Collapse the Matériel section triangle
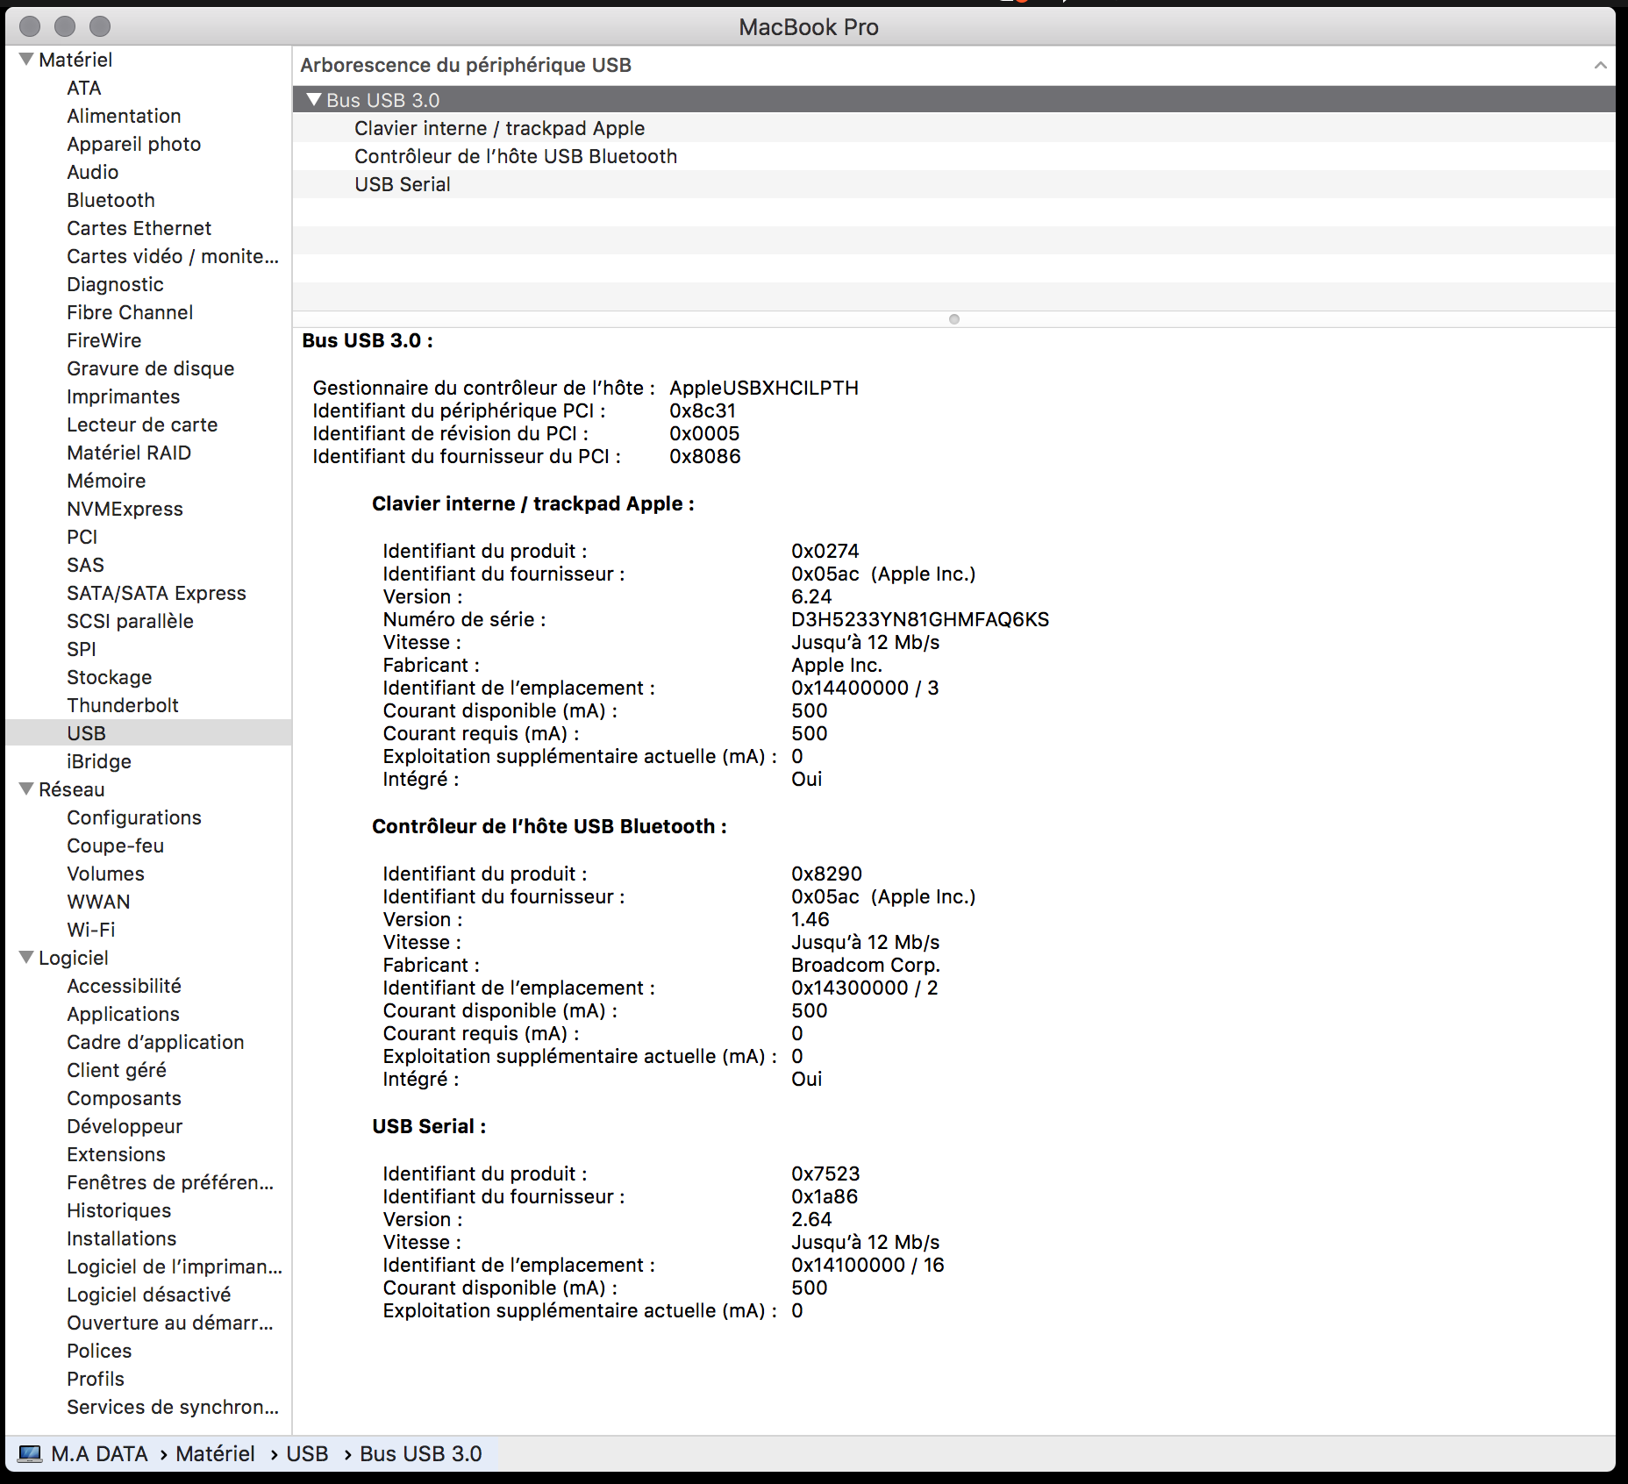Screen dimensions: 1628x1484 pyautogui.click(x=26, y=60)
